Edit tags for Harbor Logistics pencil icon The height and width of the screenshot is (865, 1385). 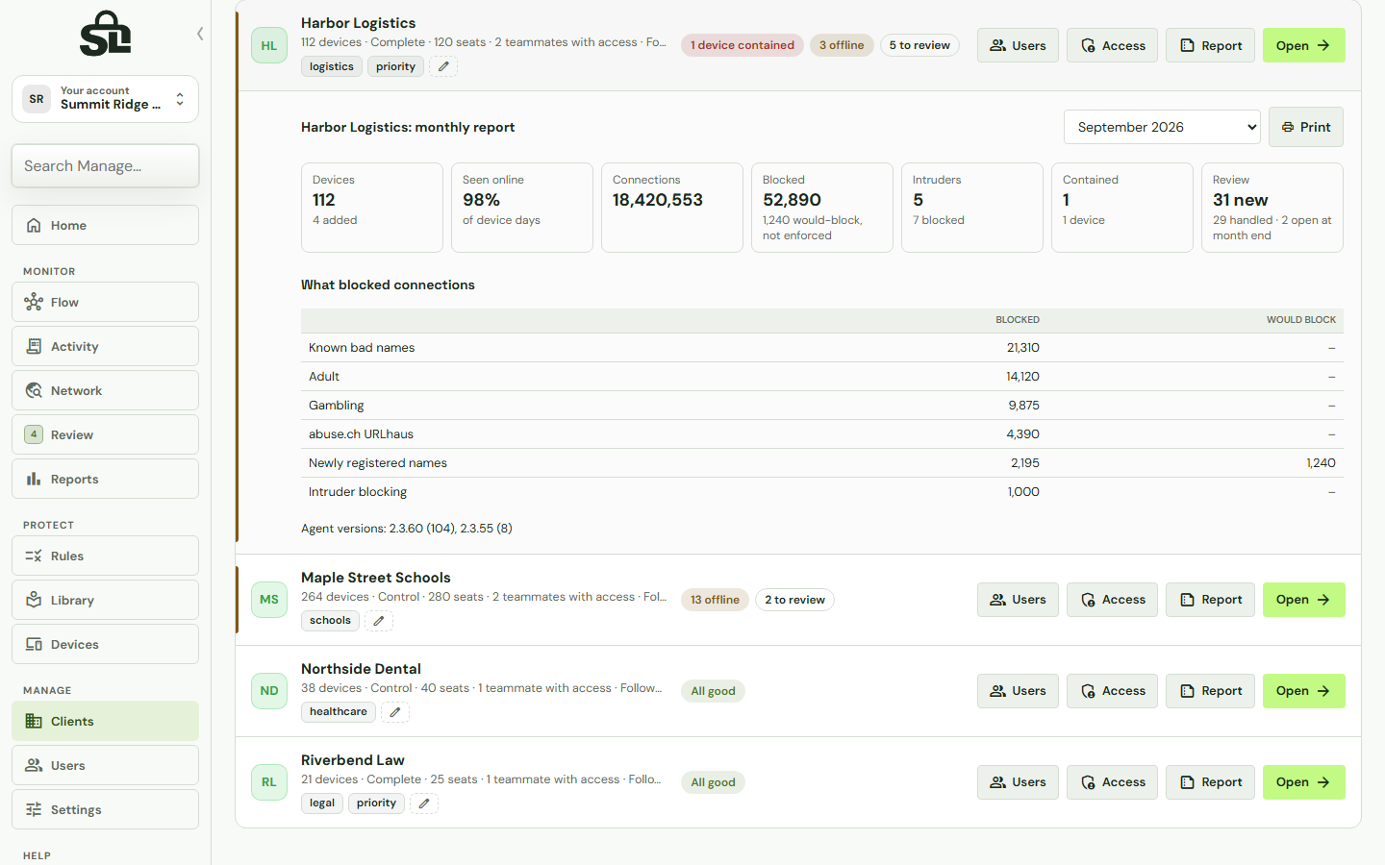coord(443,66)
